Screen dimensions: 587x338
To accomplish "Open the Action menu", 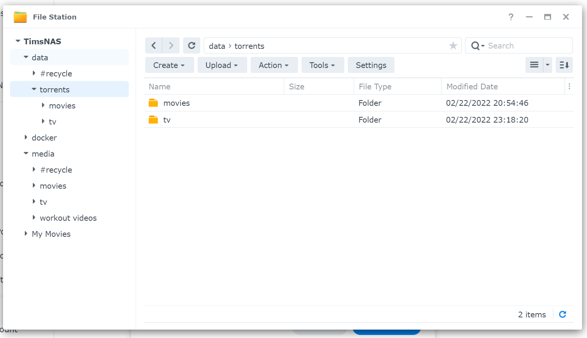I will coord(274,65).
